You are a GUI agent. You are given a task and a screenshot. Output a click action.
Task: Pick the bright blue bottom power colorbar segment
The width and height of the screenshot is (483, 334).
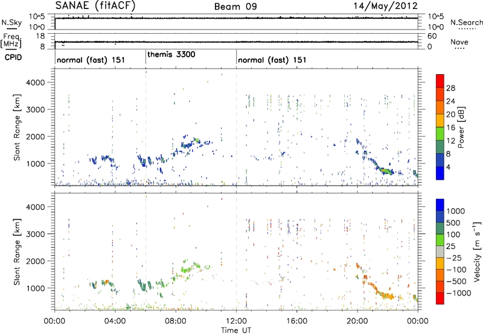(440, 173)
